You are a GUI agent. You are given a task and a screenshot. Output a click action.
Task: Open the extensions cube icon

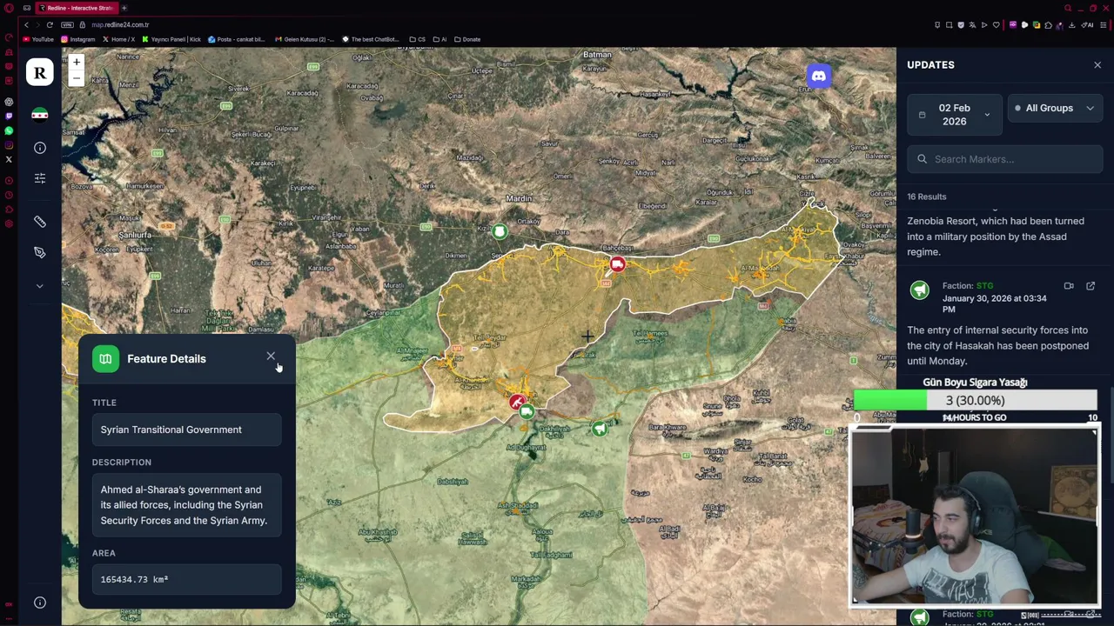point(1050,25)
